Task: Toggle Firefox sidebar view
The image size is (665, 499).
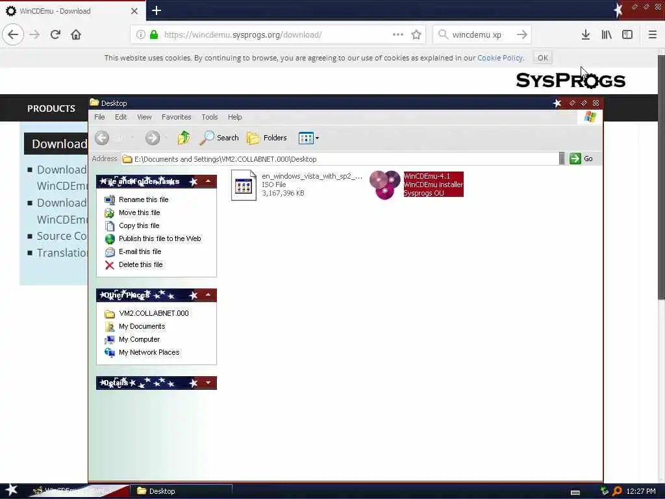Action: [x=627, y=34]
